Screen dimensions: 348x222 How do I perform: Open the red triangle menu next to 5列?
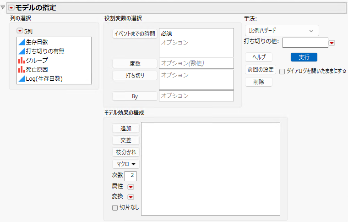pos(20,31)
